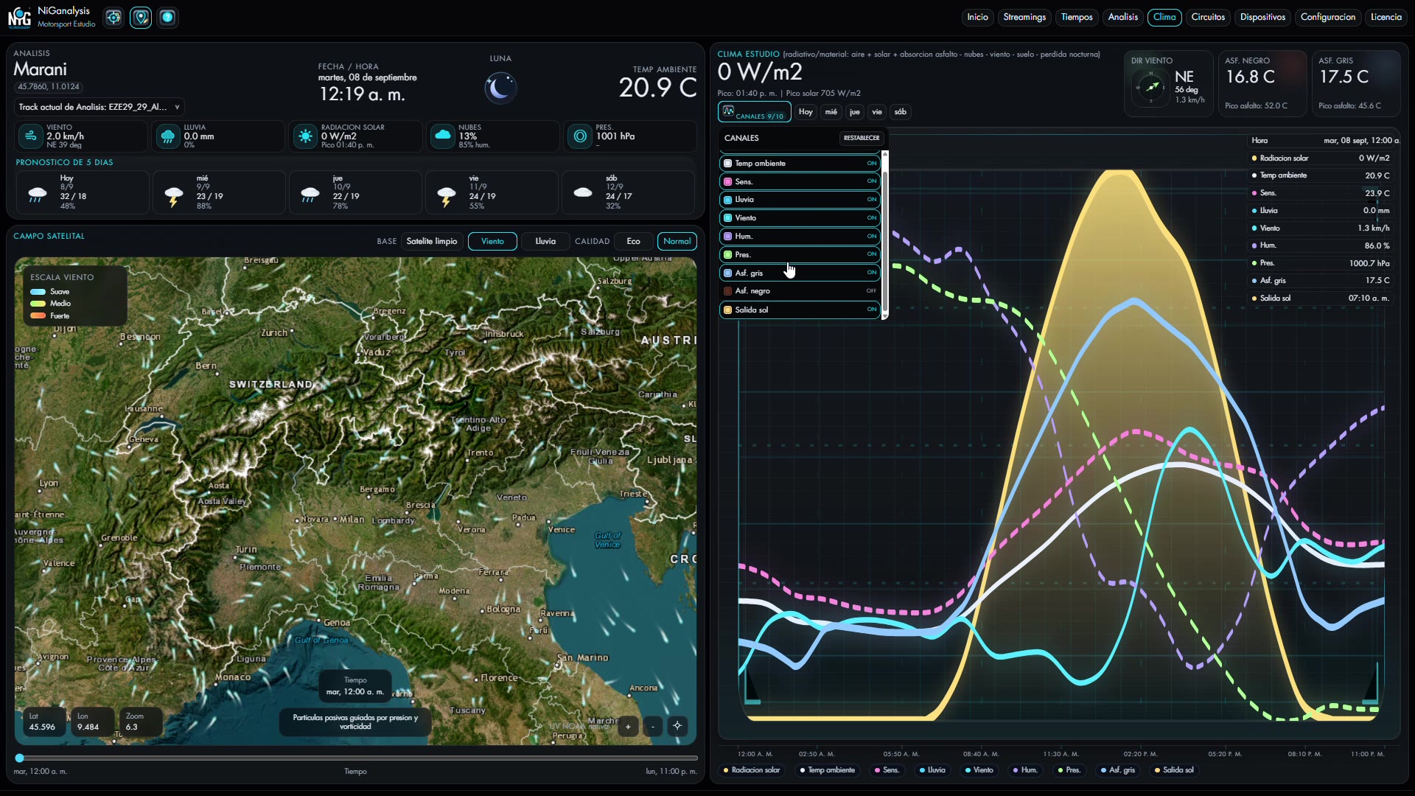This screenshot has height=796, width=1415.
Task: Go to the Circuitos tab
Action: [x=1208, y=17]
